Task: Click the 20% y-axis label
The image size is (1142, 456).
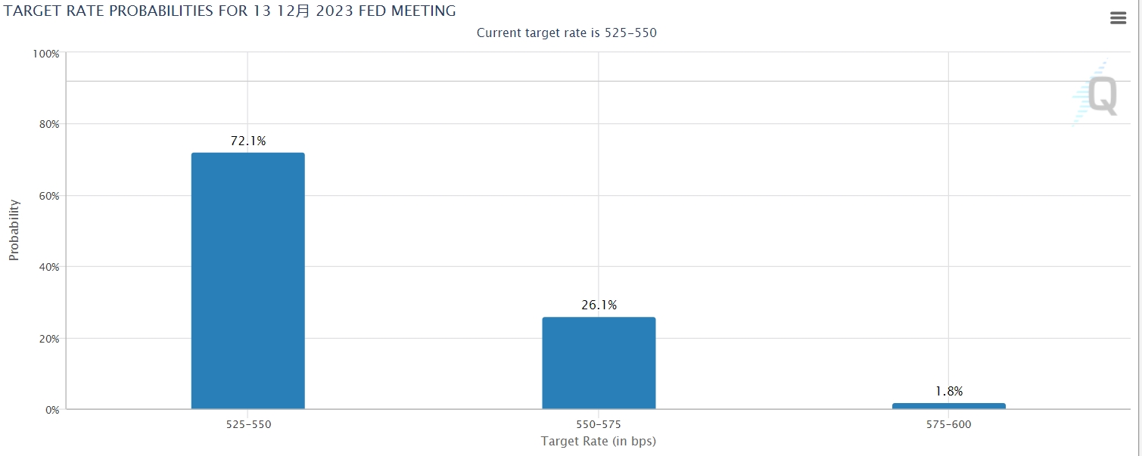Action: (48, 339)
